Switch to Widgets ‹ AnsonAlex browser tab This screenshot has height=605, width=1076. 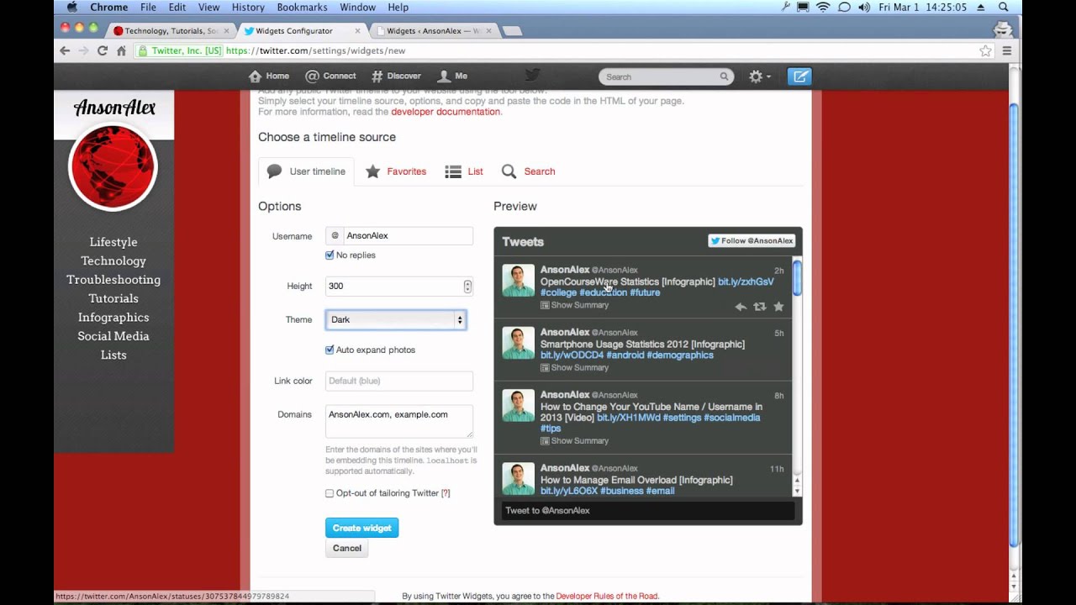click(433, 31)
